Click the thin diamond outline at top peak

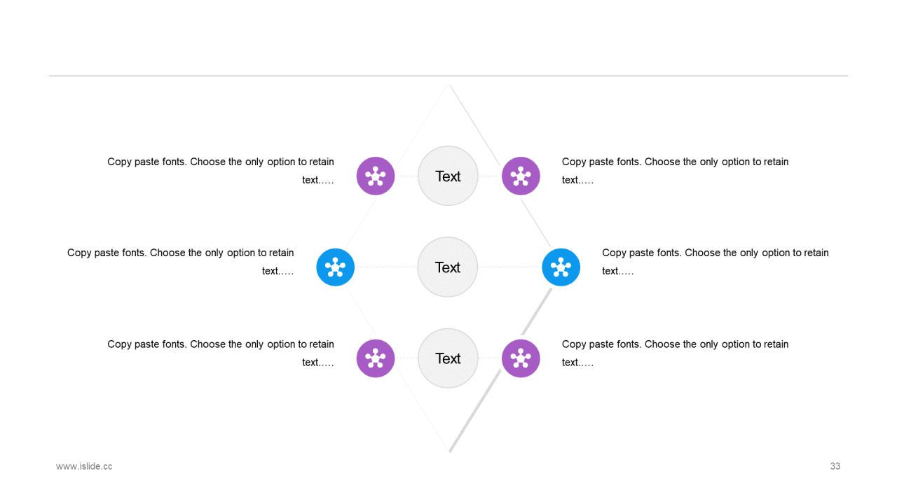click(x=449, y=87)
